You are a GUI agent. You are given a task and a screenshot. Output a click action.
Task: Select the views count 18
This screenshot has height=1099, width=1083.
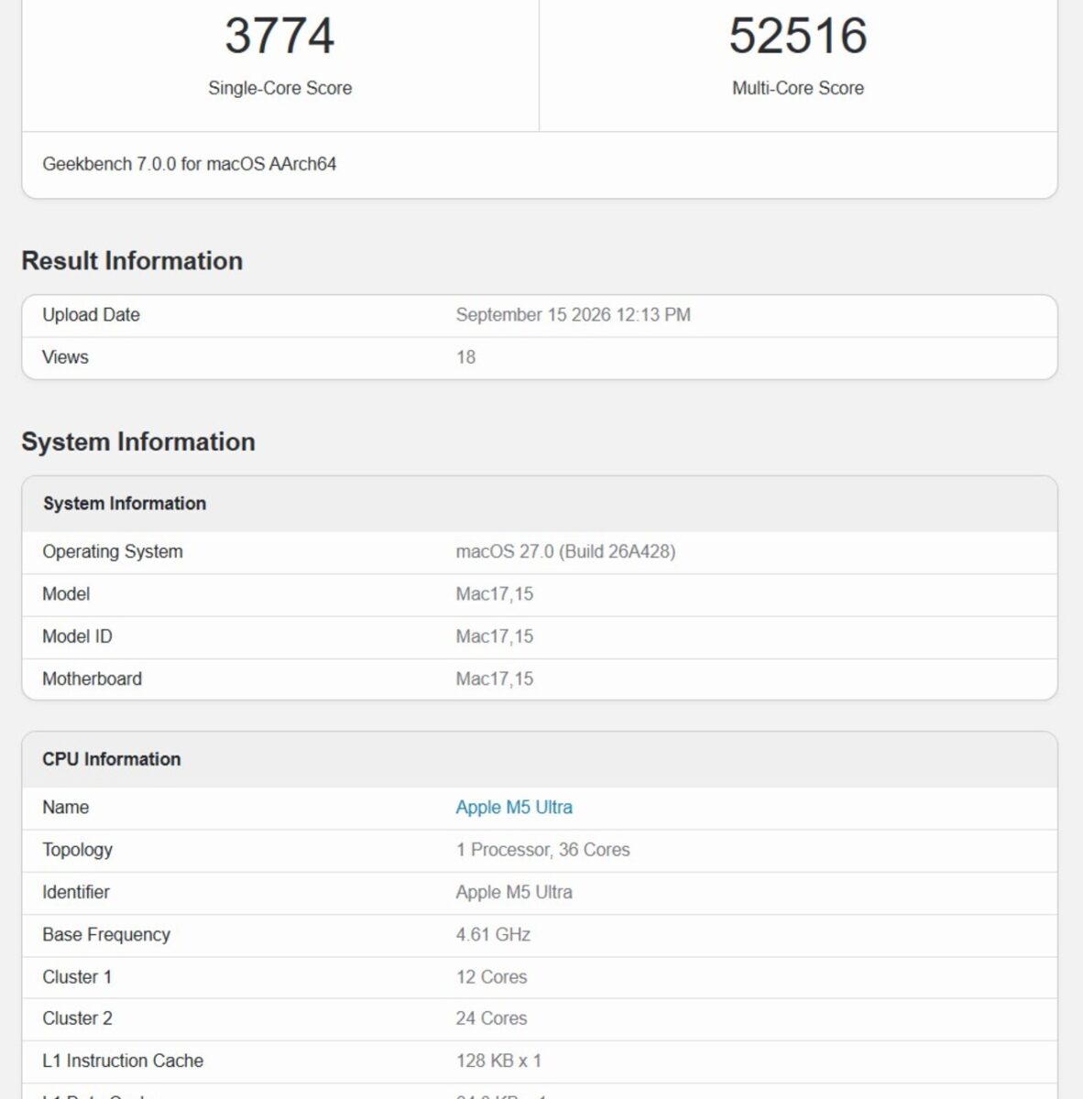pyautogui.click(x=465, y=357)
